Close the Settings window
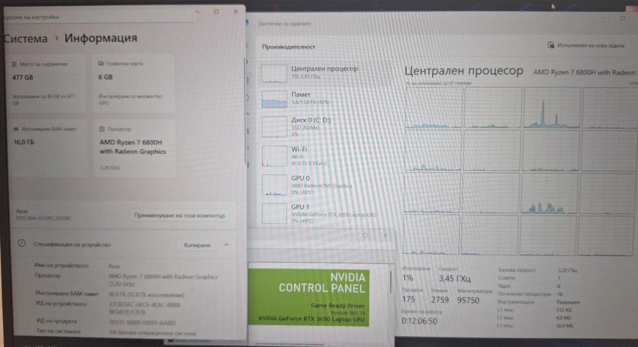The image size is (638, 347). click(235, 11)
